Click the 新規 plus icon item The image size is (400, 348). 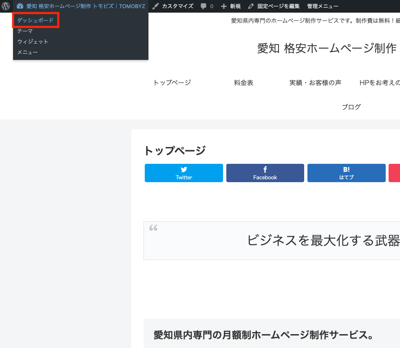231,6
